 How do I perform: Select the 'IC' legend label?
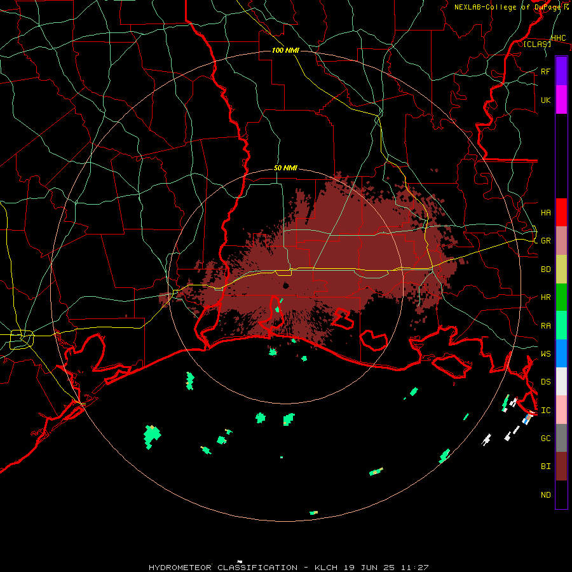click(545, 411)
